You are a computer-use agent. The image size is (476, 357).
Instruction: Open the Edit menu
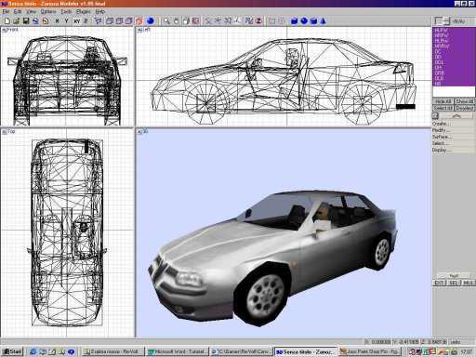point(18,11)
